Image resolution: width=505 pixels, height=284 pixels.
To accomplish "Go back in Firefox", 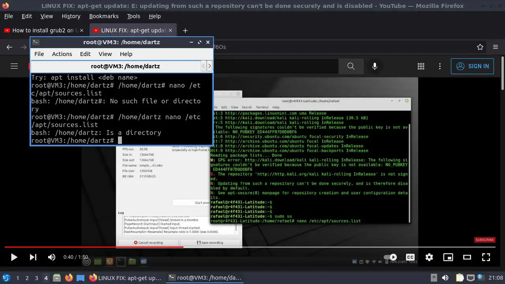I will coord(9,47).
